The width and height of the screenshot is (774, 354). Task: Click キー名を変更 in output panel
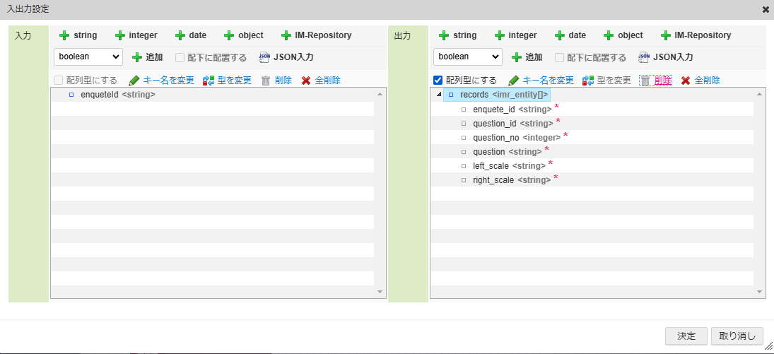click(x=541, y=81)
